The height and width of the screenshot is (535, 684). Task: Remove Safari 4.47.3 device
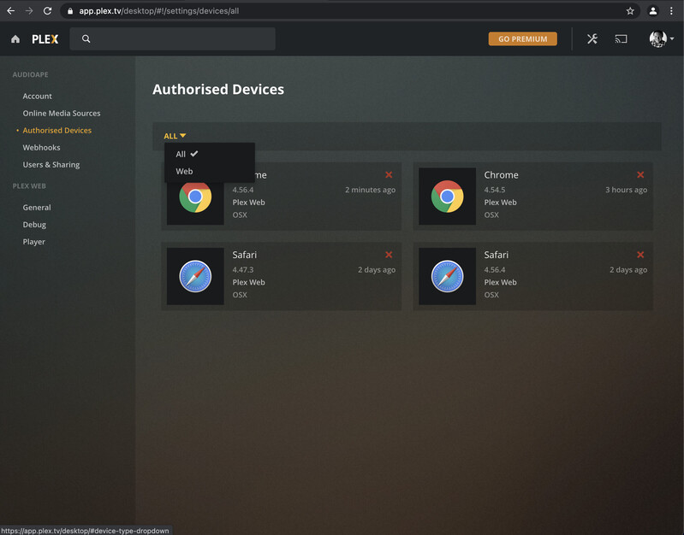389,255
